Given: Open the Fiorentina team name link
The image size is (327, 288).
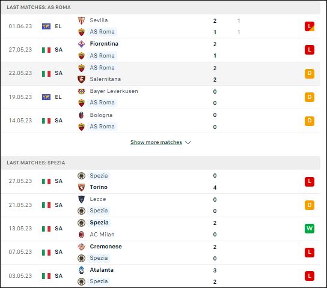Looking at the screenshot, I should coord(104,44).
